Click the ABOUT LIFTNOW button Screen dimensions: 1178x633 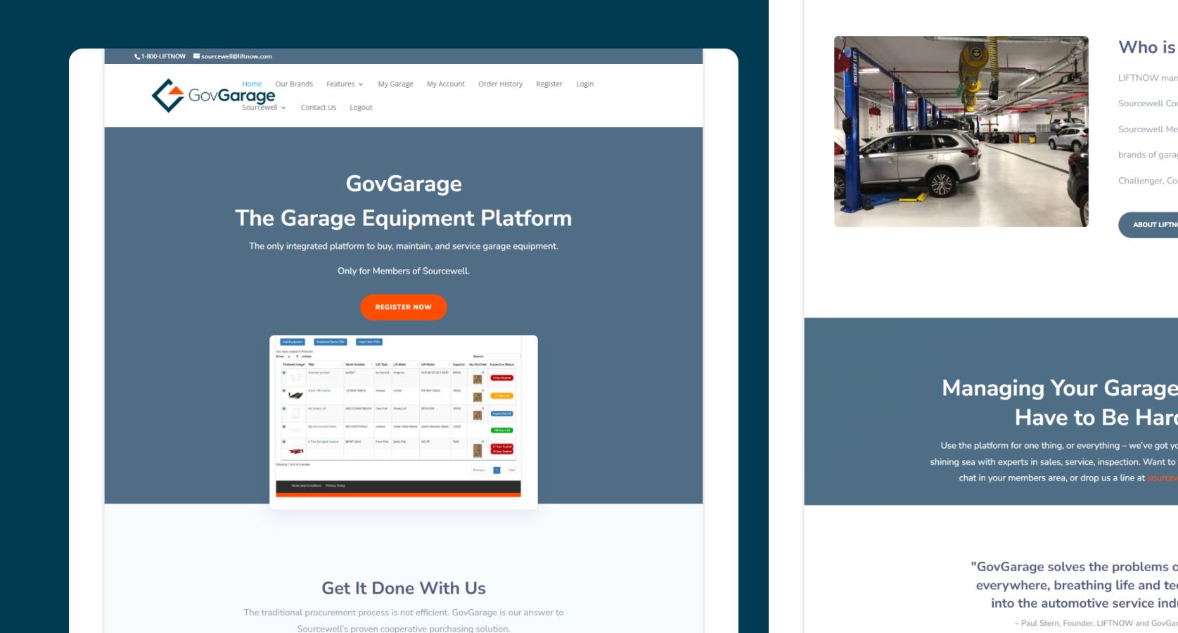1149,225
